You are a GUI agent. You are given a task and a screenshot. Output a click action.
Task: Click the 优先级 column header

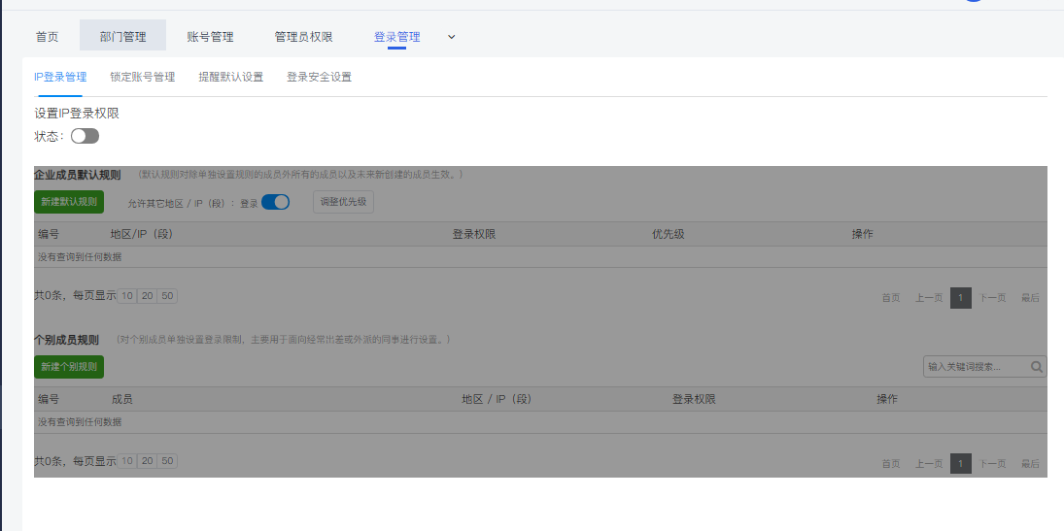coord(669,234)
